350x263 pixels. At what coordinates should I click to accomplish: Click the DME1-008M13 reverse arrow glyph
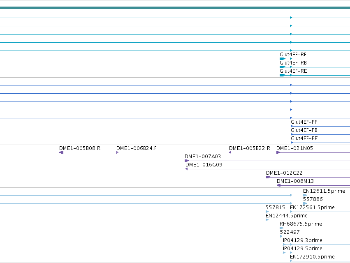[278, 186]
